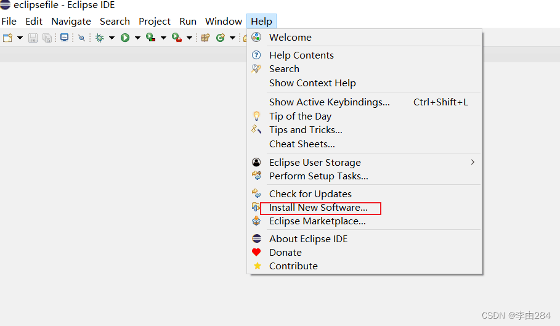
Task: Open the Run menu
Action: [188, 22]
